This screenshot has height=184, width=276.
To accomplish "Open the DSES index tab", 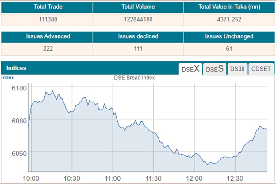I will (214, 69).
